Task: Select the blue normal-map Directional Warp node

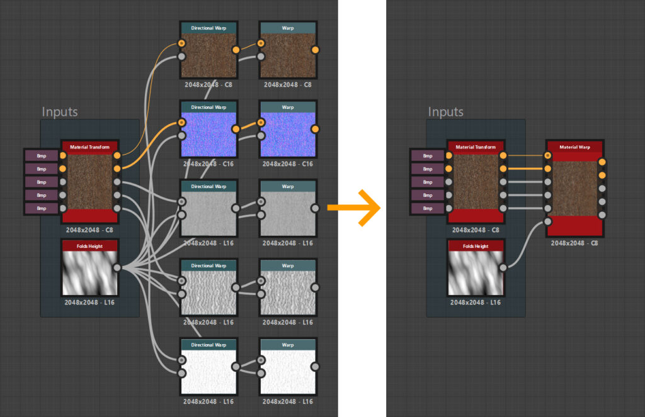Action: point(208,134)
